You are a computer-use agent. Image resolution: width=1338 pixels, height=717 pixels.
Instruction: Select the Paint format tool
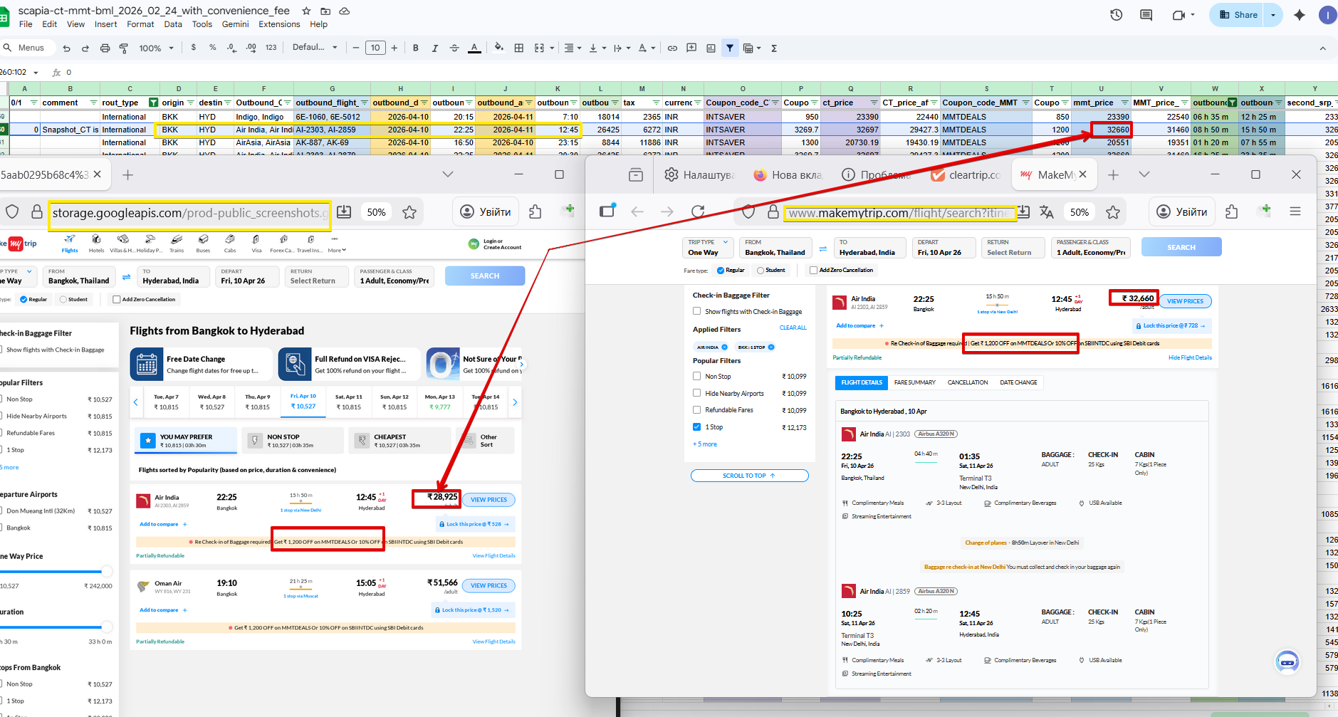coord(124,48)
